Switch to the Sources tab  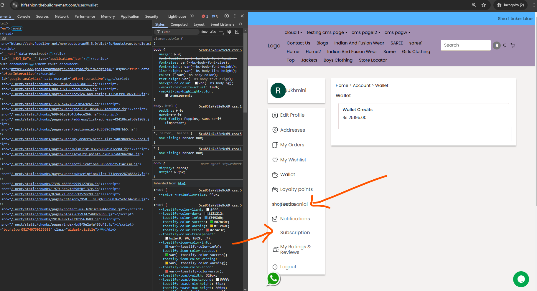pyautogui.click(x=42, y=16)
